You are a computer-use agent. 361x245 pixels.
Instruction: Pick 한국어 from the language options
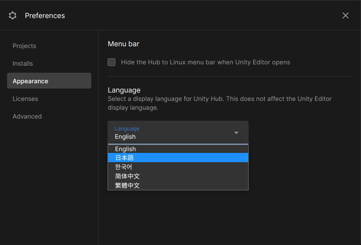[x=178, y=167]
